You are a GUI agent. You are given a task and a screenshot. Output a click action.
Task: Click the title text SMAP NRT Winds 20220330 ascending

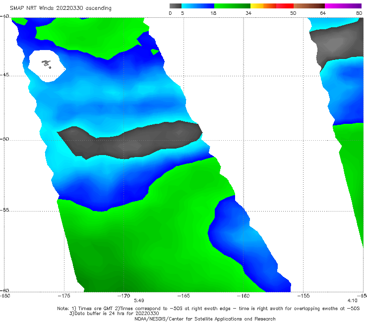(61, 8)
